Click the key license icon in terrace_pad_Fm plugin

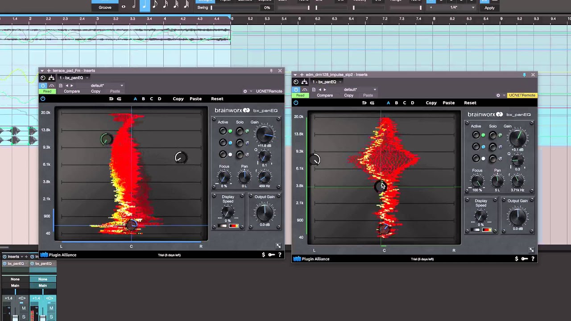click(x=271, y=255)
